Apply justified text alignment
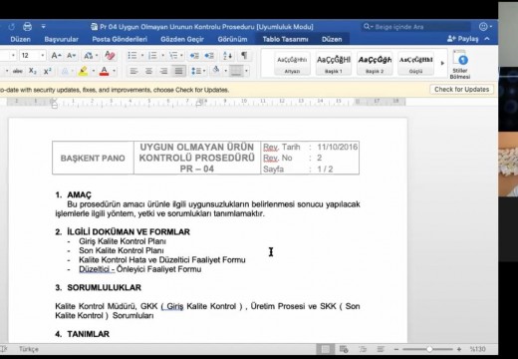 point(178,71)
